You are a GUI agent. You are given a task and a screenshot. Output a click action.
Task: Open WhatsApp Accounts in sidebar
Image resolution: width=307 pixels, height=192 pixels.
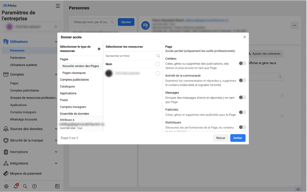24,120
